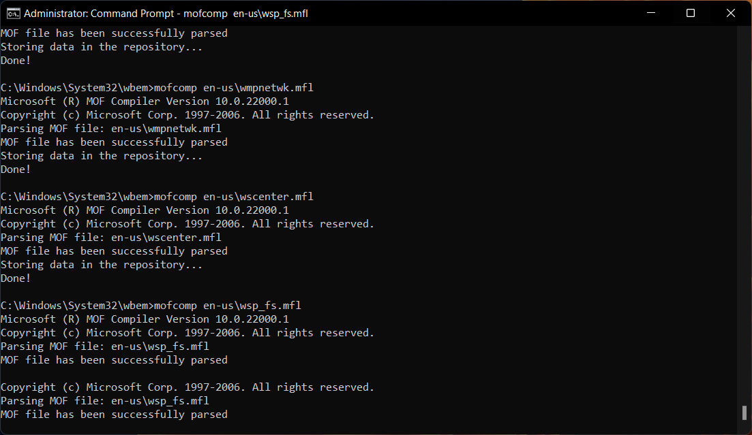Click 'Storing data' line after wmpnetwk.mfl parse

tap(102, 156)
